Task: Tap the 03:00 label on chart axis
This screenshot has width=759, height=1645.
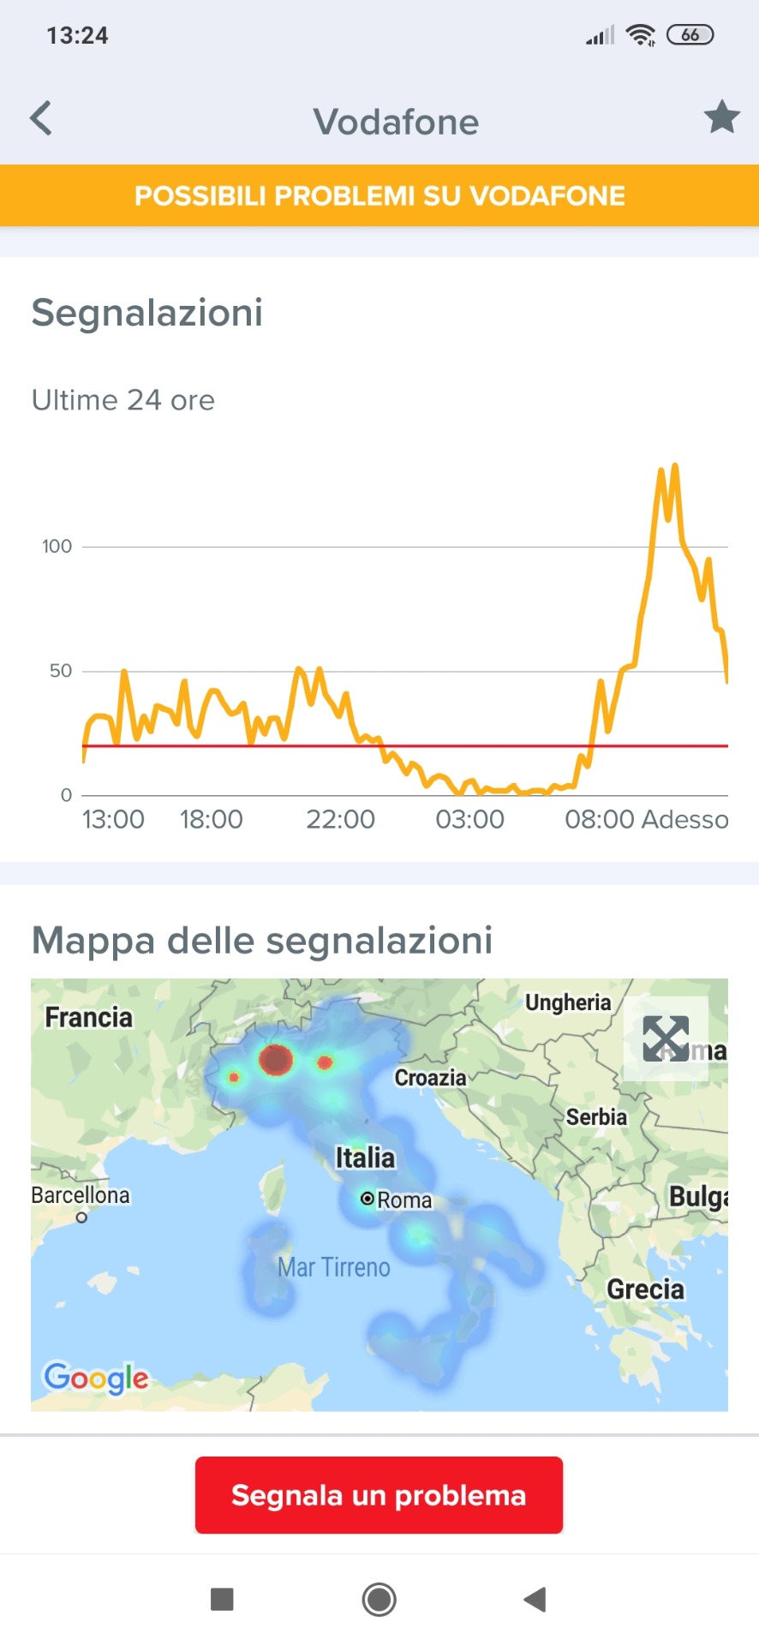Action: pos(469,820)
